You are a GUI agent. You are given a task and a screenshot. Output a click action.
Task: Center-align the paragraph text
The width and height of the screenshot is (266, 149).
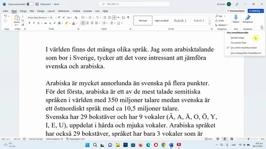[88, 23]
